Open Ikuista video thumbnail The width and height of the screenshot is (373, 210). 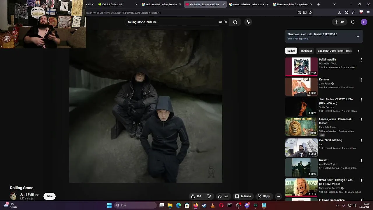point(301,168)
